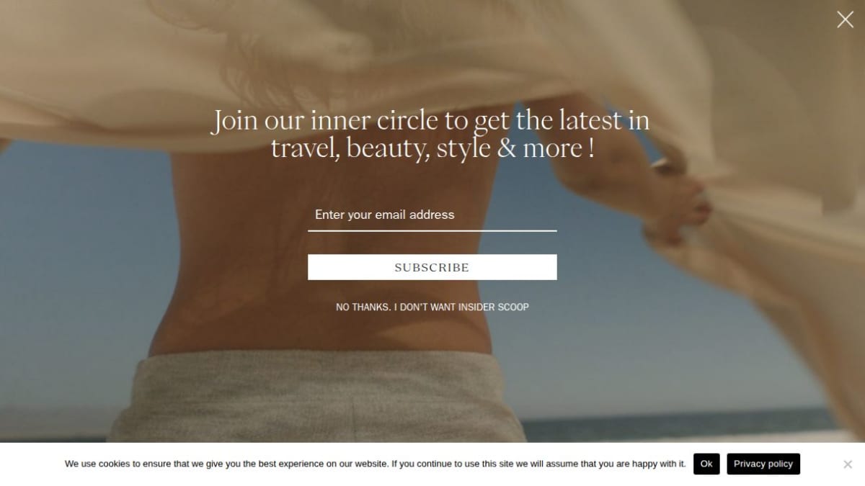Image resolution: width=865 pixels, height=486 pixels.
Task: Close the newsletter popup with the X icon
Action: (x=845, y=19)
